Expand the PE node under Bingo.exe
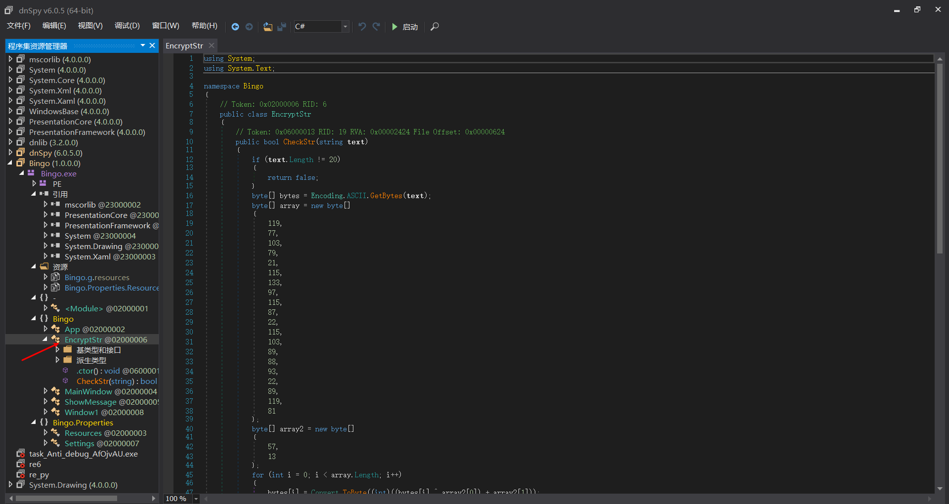 pyautogui.click(x=34, y=183)
